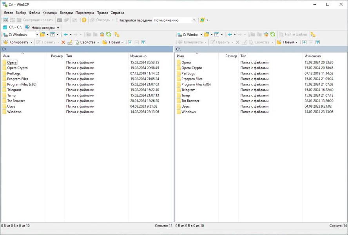Image resolution: width=348 pixels, height=235 pixels.
Task: Go to home directory in right panel
Action: [x=266, y=34]
